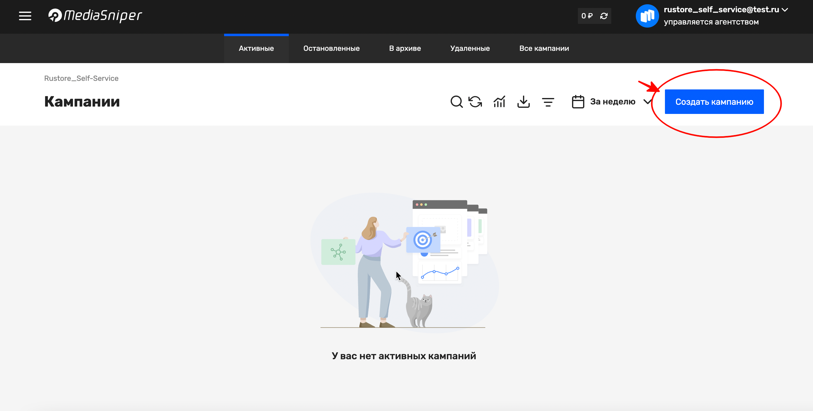Click the MediaSniper logo
This screenshot has height=411, width=813.
pos(95,15)
